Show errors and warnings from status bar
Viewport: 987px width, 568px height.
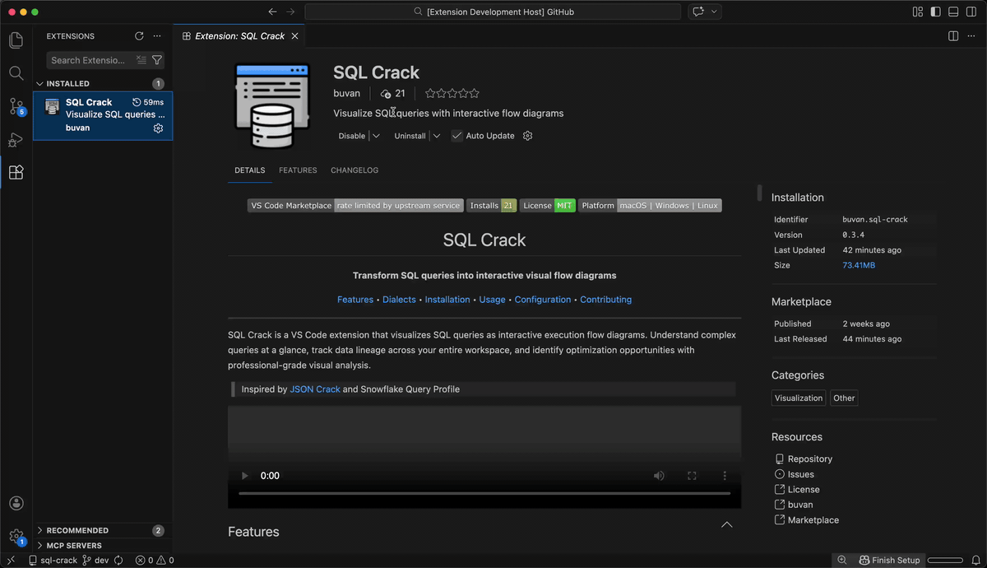coord(155,560)
